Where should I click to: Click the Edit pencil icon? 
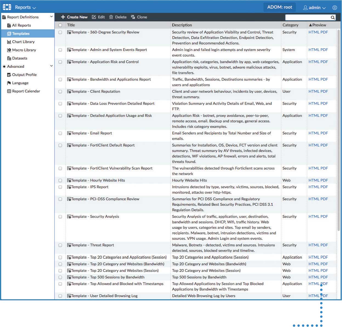(x=94, y=17)
